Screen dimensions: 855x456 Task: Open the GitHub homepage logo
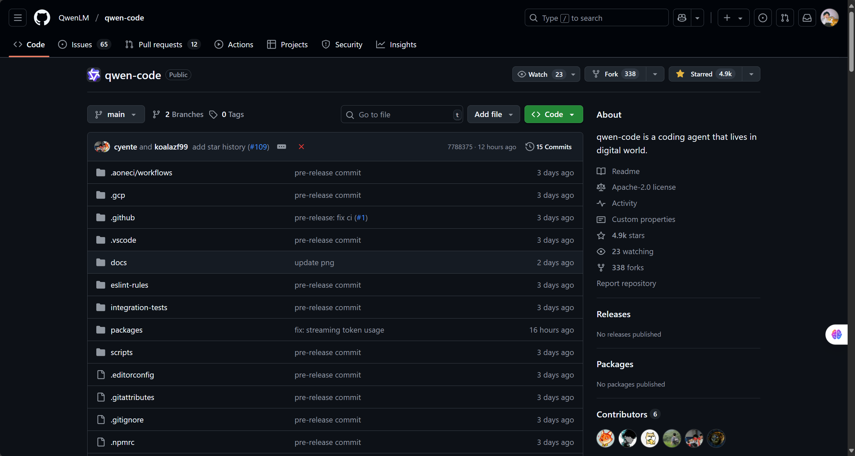coord(42,18)
